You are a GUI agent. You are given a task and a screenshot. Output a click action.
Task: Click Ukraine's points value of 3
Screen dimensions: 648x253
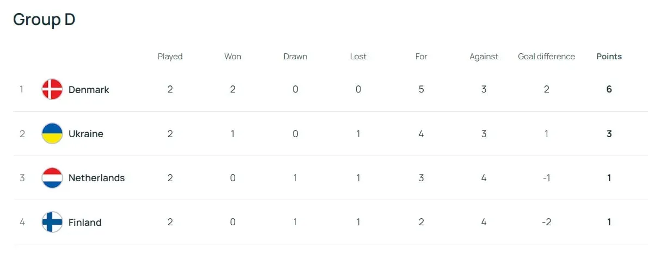point(609,134)
